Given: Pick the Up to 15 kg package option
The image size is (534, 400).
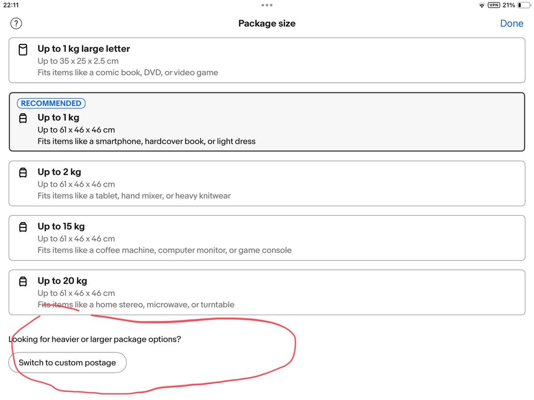Looking at the screenshot, I should tap(267, 238).
